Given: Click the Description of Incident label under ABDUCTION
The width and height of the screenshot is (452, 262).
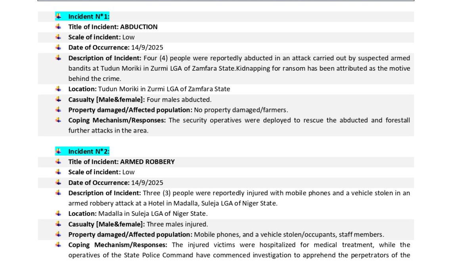Looking at the screenshot, I should pyautogui.click(x=105, y=58).
